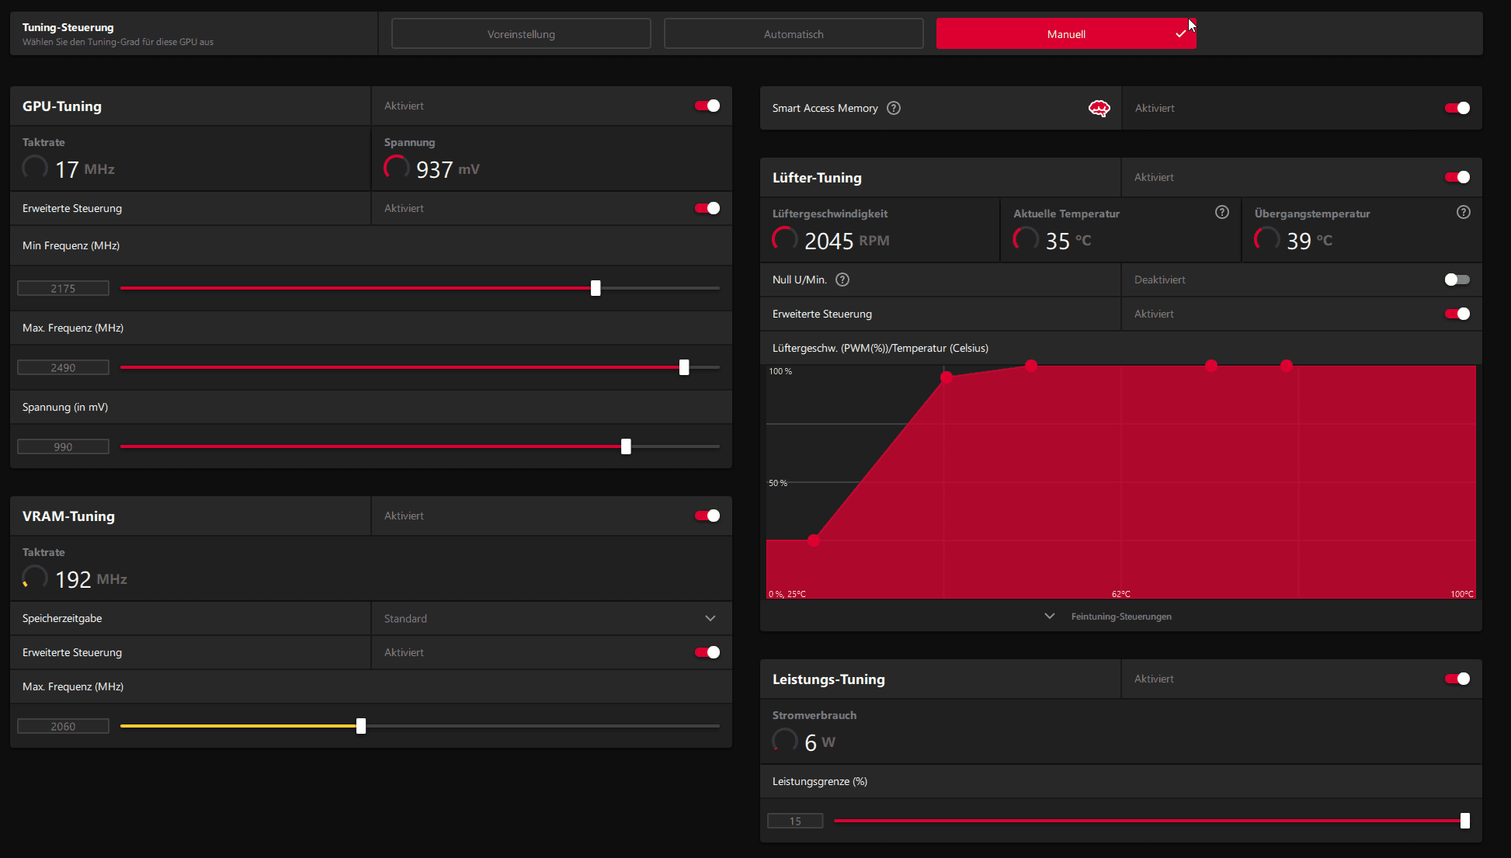Open Smart Access Memory help icon
This screenshot has height=858, width=1511.
click(894, 108)
